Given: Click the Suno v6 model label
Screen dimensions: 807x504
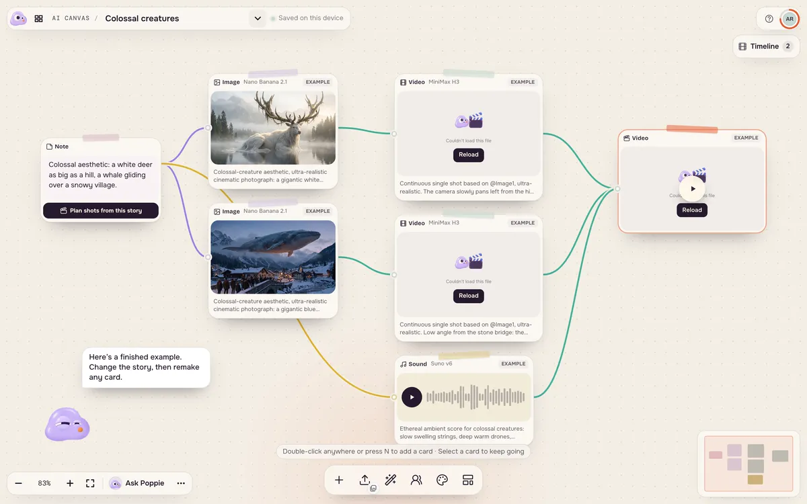Looking at the screenshot, I should pyautogui.click(x=441, y=364).
